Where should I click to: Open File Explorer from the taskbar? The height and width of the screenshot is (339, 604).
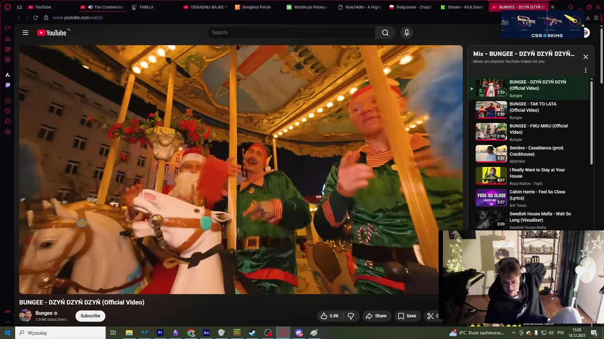tap(129, 333)
